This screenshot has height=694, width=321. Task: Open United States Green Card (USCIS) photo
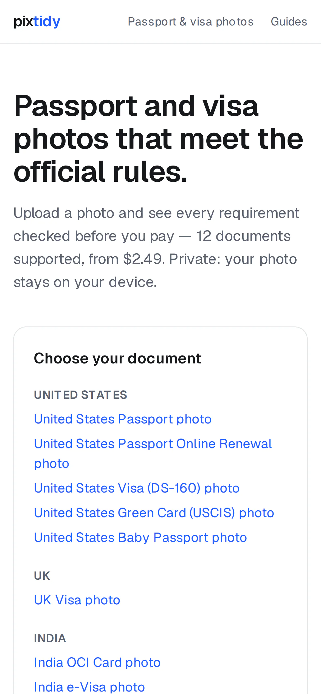tap(154, 513)
